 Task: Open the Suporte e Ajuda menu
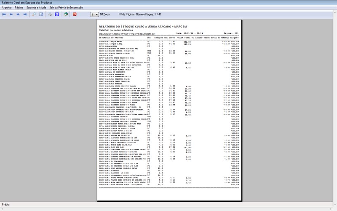click(x=36, y=8)
